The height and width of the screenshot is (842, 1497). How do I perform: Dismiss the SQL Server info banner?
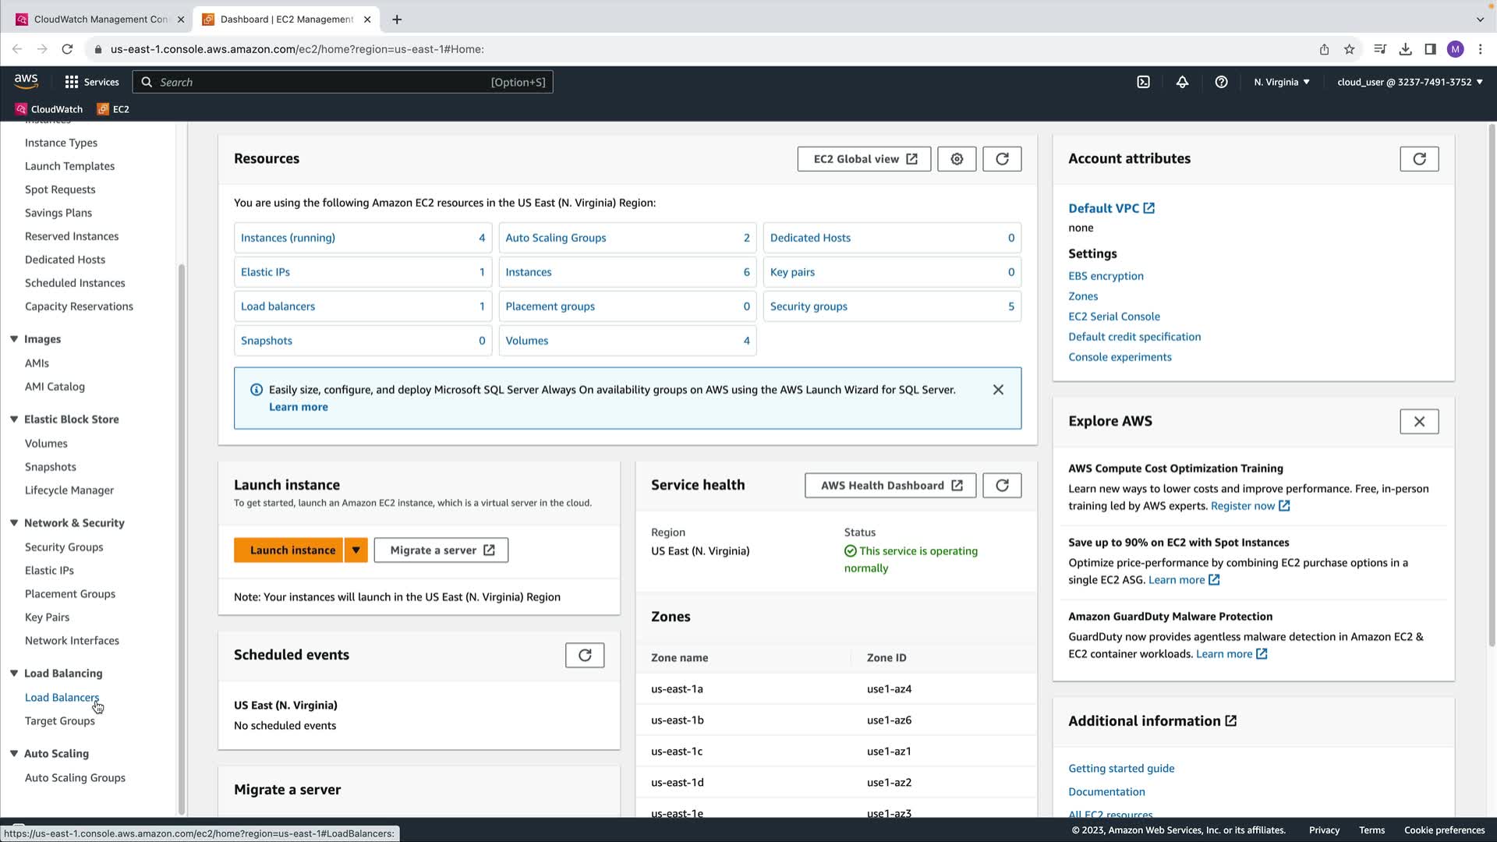pos(998,390)
